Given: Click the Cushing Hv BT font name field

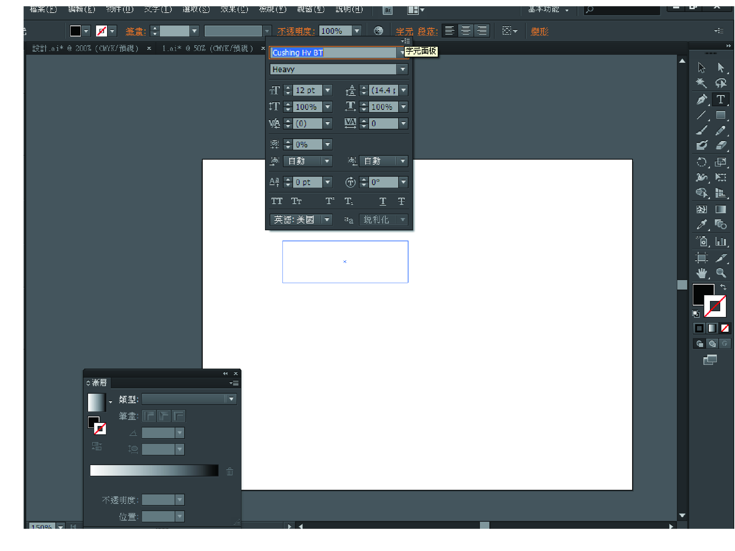Looking at the screenshot, I should pyautogui.click(x=333, y=52).
